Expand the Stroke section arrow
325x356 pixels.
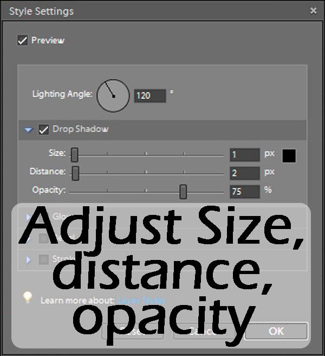pos(28,259)
